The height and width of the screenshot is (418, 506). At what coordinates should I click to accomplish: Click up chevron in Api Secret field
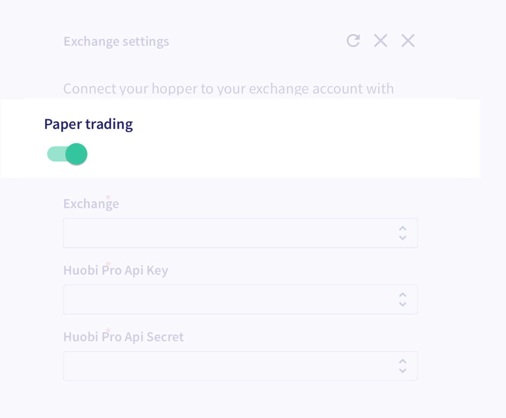pos(403,361)
